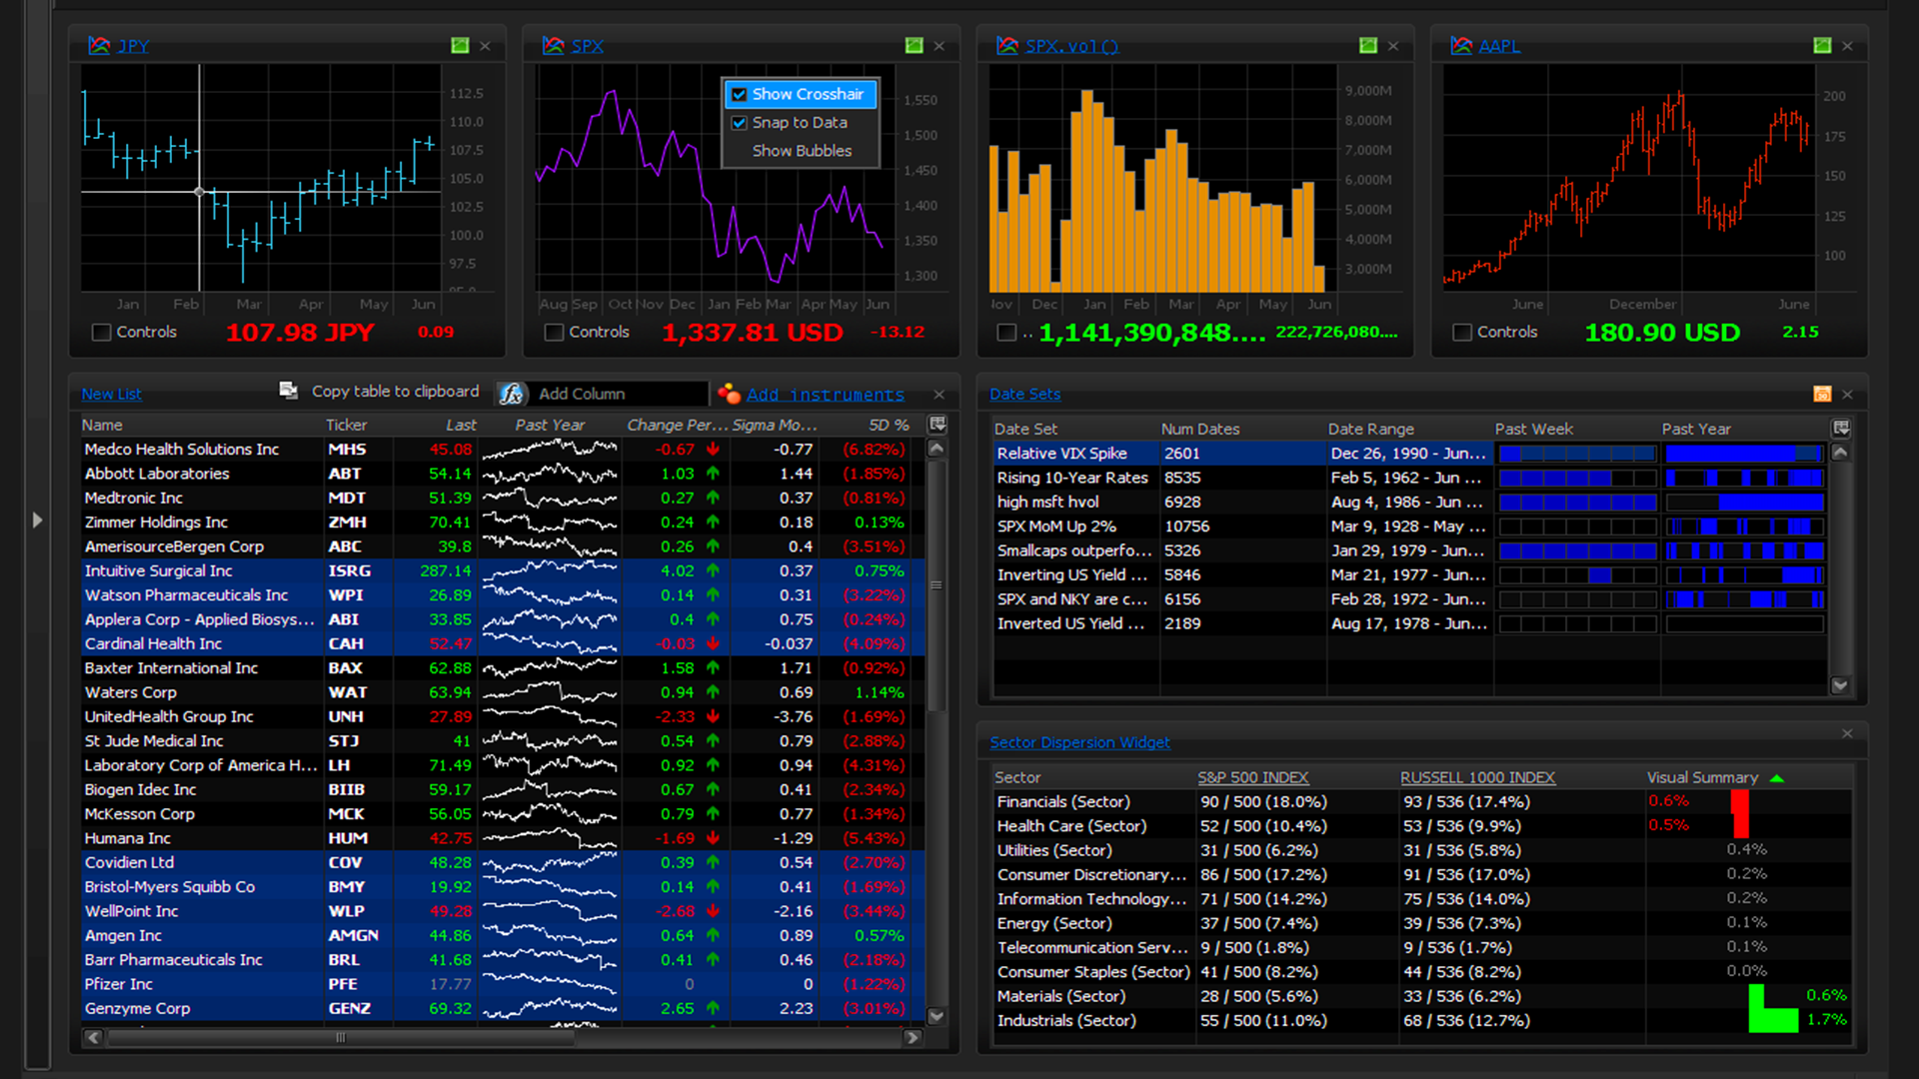Open the Date Sets title link

tap(1024, 395)
